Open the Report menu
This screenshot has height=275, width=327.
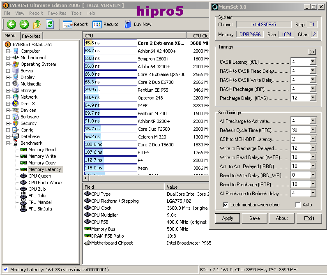36,13
